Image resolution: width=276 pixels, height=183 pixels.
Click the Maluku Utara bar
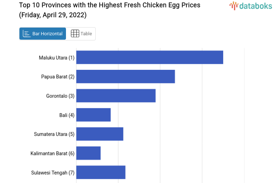150,57
